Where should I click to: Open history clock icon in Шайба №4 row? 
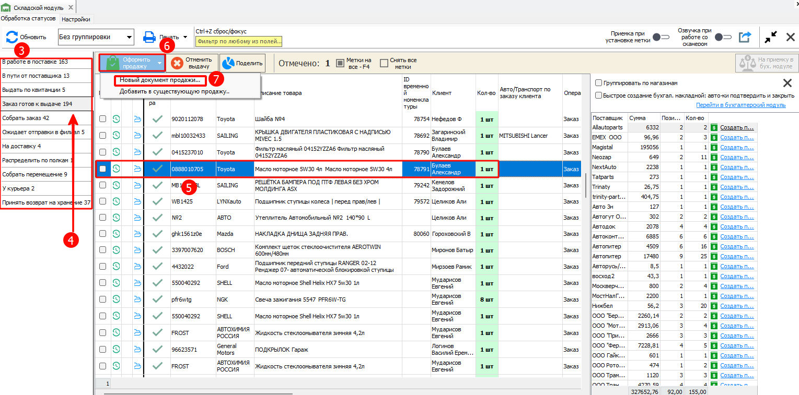(116, 119)
